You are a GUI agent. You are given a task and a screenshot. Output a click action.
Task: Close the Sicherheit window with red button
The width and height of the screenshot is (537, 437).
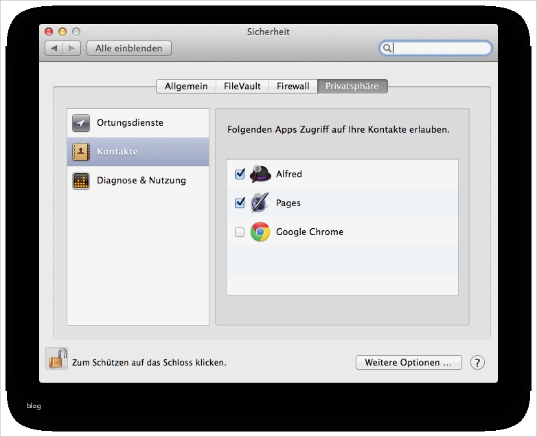tap(49, 32)
